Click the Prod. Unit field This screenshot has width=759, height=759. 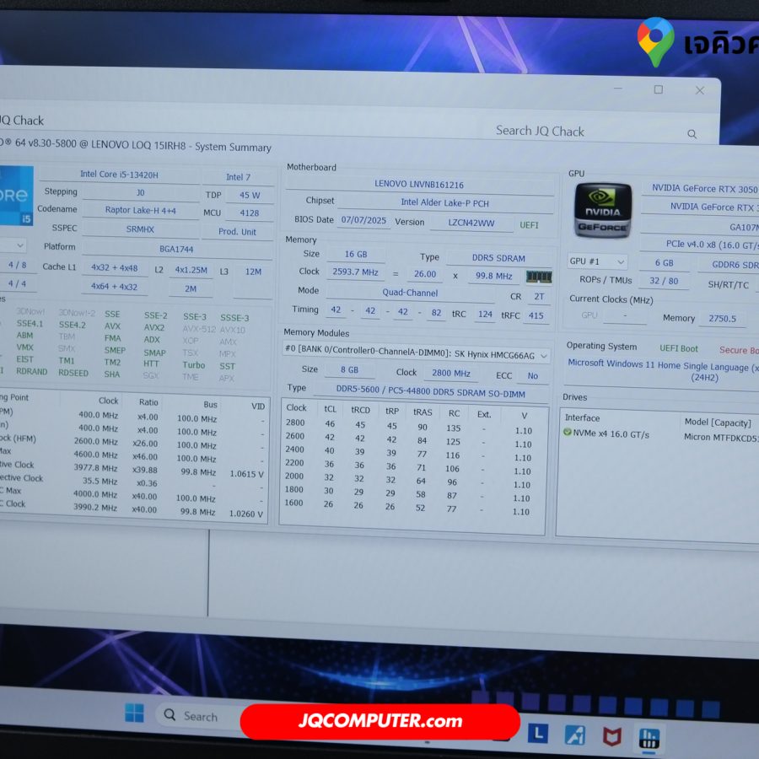(237, 232)
